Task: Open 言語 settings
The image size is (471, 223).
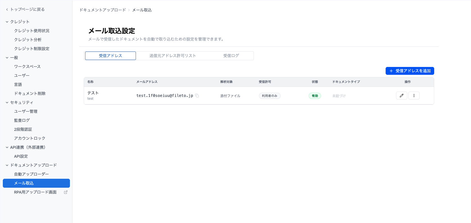Action: (x=18, y=85)
